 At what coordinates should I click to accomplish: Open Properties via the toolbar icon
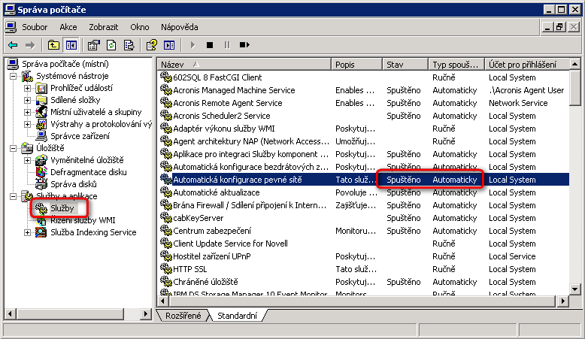tap(94, 45)
